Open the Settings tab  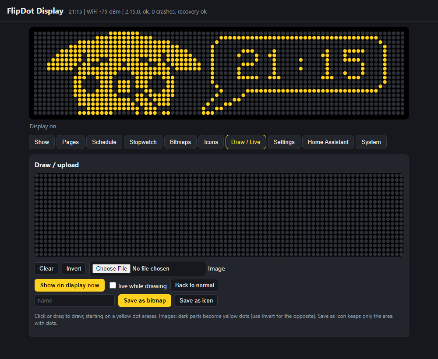284,142
